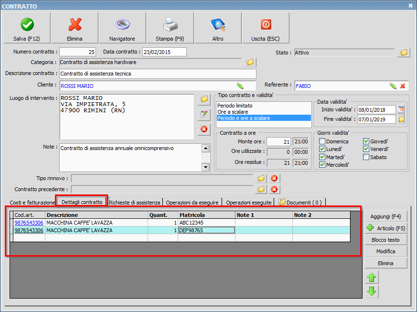Edit Cliente with green pencil icon
417x312 pixels.
(x=240, y=86)
